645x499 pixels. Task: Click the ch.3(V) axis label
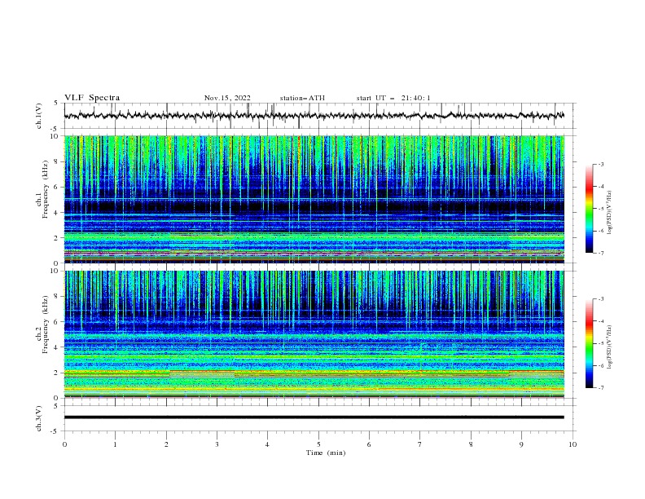[x=39, y=418]
